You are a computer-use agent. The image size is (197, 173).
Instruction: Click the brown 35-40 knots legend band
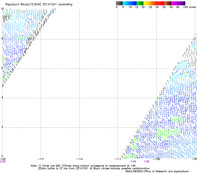168,3
